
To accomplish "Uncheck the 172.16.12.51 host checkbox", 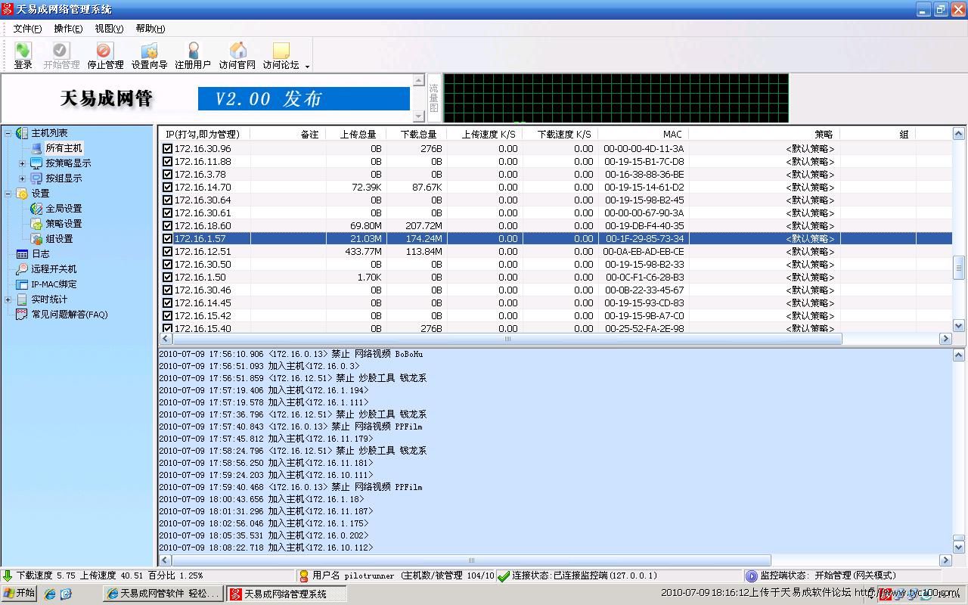I will 168,252.
